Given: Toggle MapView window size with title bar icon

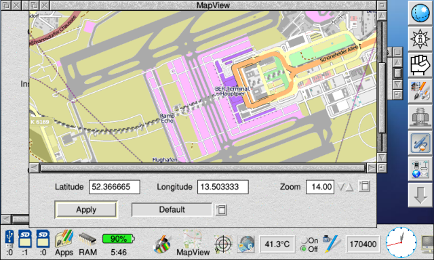Looking at the screenshot, I should tap(382, 5).
